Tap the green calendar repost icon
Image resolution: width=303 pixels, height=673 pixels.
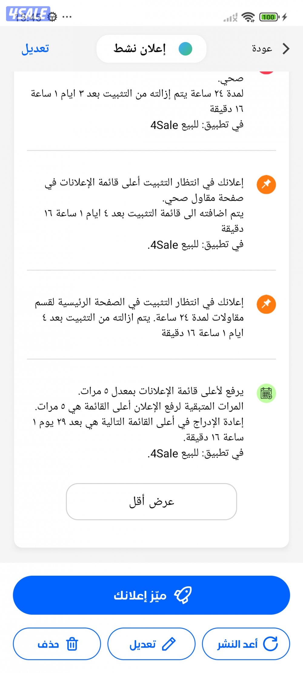[x=266, y=393]
